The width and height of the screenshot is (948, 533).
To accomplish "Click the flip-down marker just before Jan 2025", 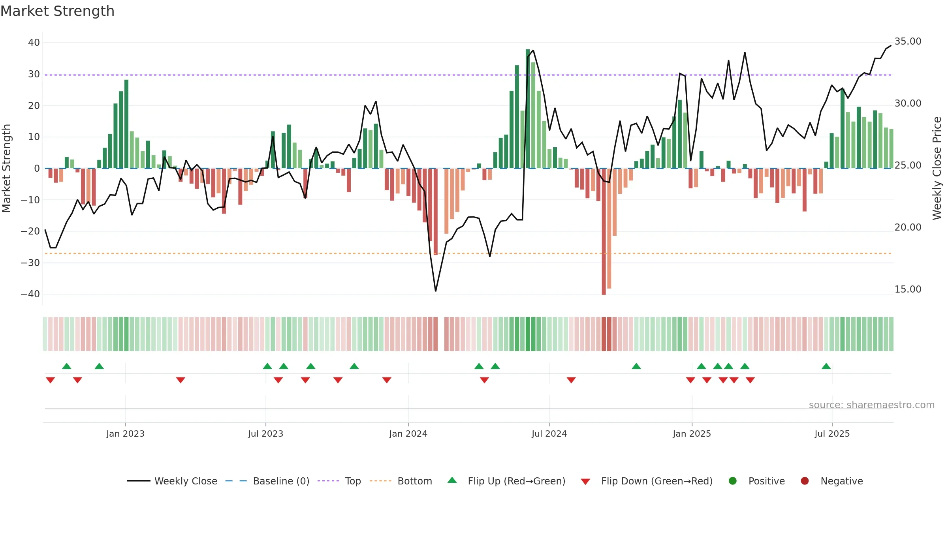I will 690,380.
